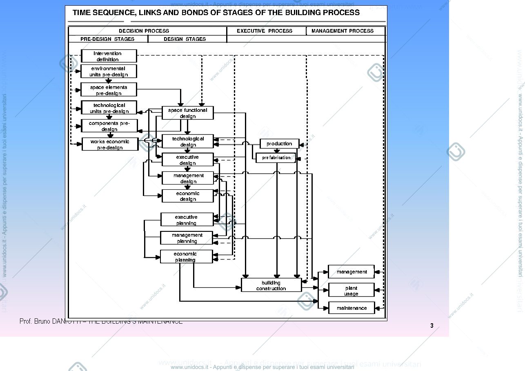Select the 'executive planning' box
525x371 pixels.
[187, 220]
